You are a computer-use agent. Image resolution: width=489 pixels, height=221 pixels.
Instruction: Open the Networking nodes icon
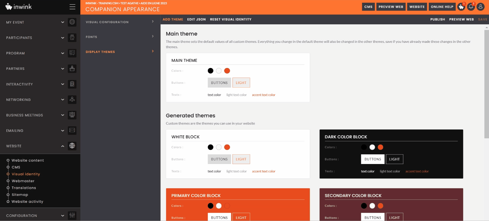(72, 100)
